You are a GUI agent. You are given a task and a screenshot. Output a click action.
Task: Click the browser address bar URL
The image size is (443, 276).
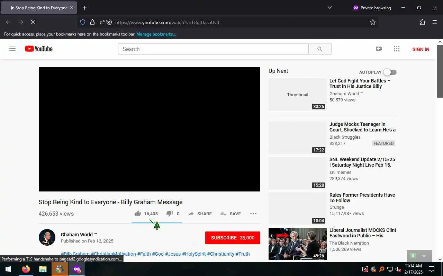167,22
